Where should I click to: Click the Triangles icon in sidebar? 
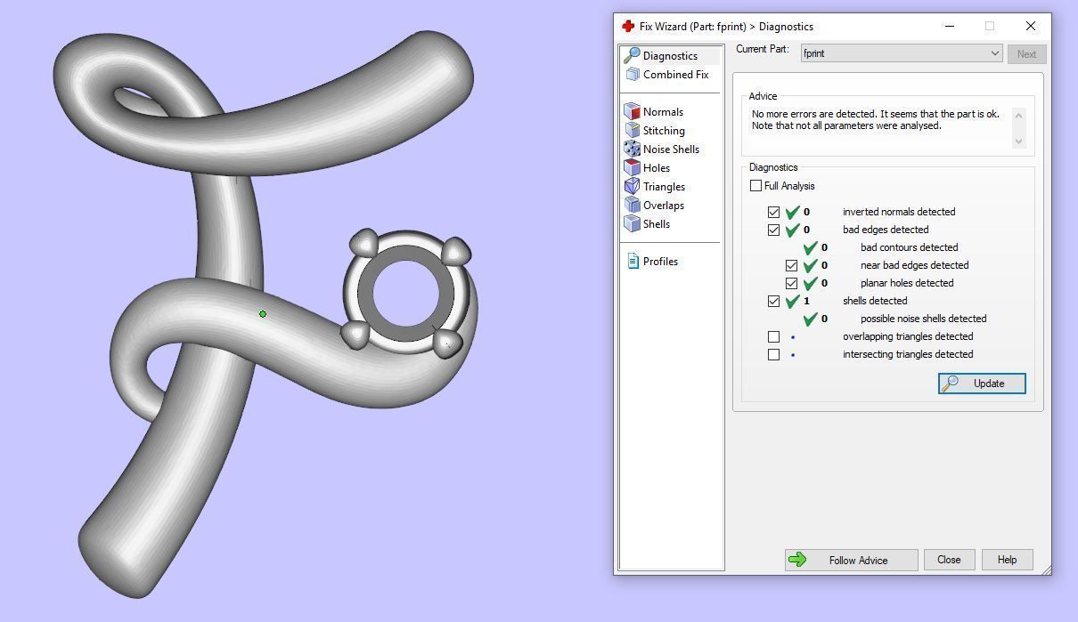point(632,186)
